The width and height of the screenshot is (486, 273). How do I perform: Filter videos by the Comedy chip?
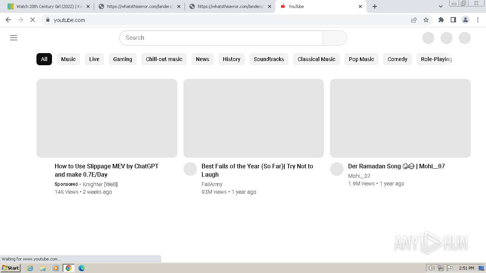tap(398, 59)
